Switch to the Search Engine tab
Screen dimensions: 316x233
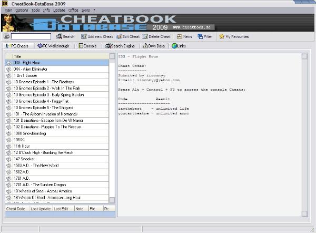(120, 46)
